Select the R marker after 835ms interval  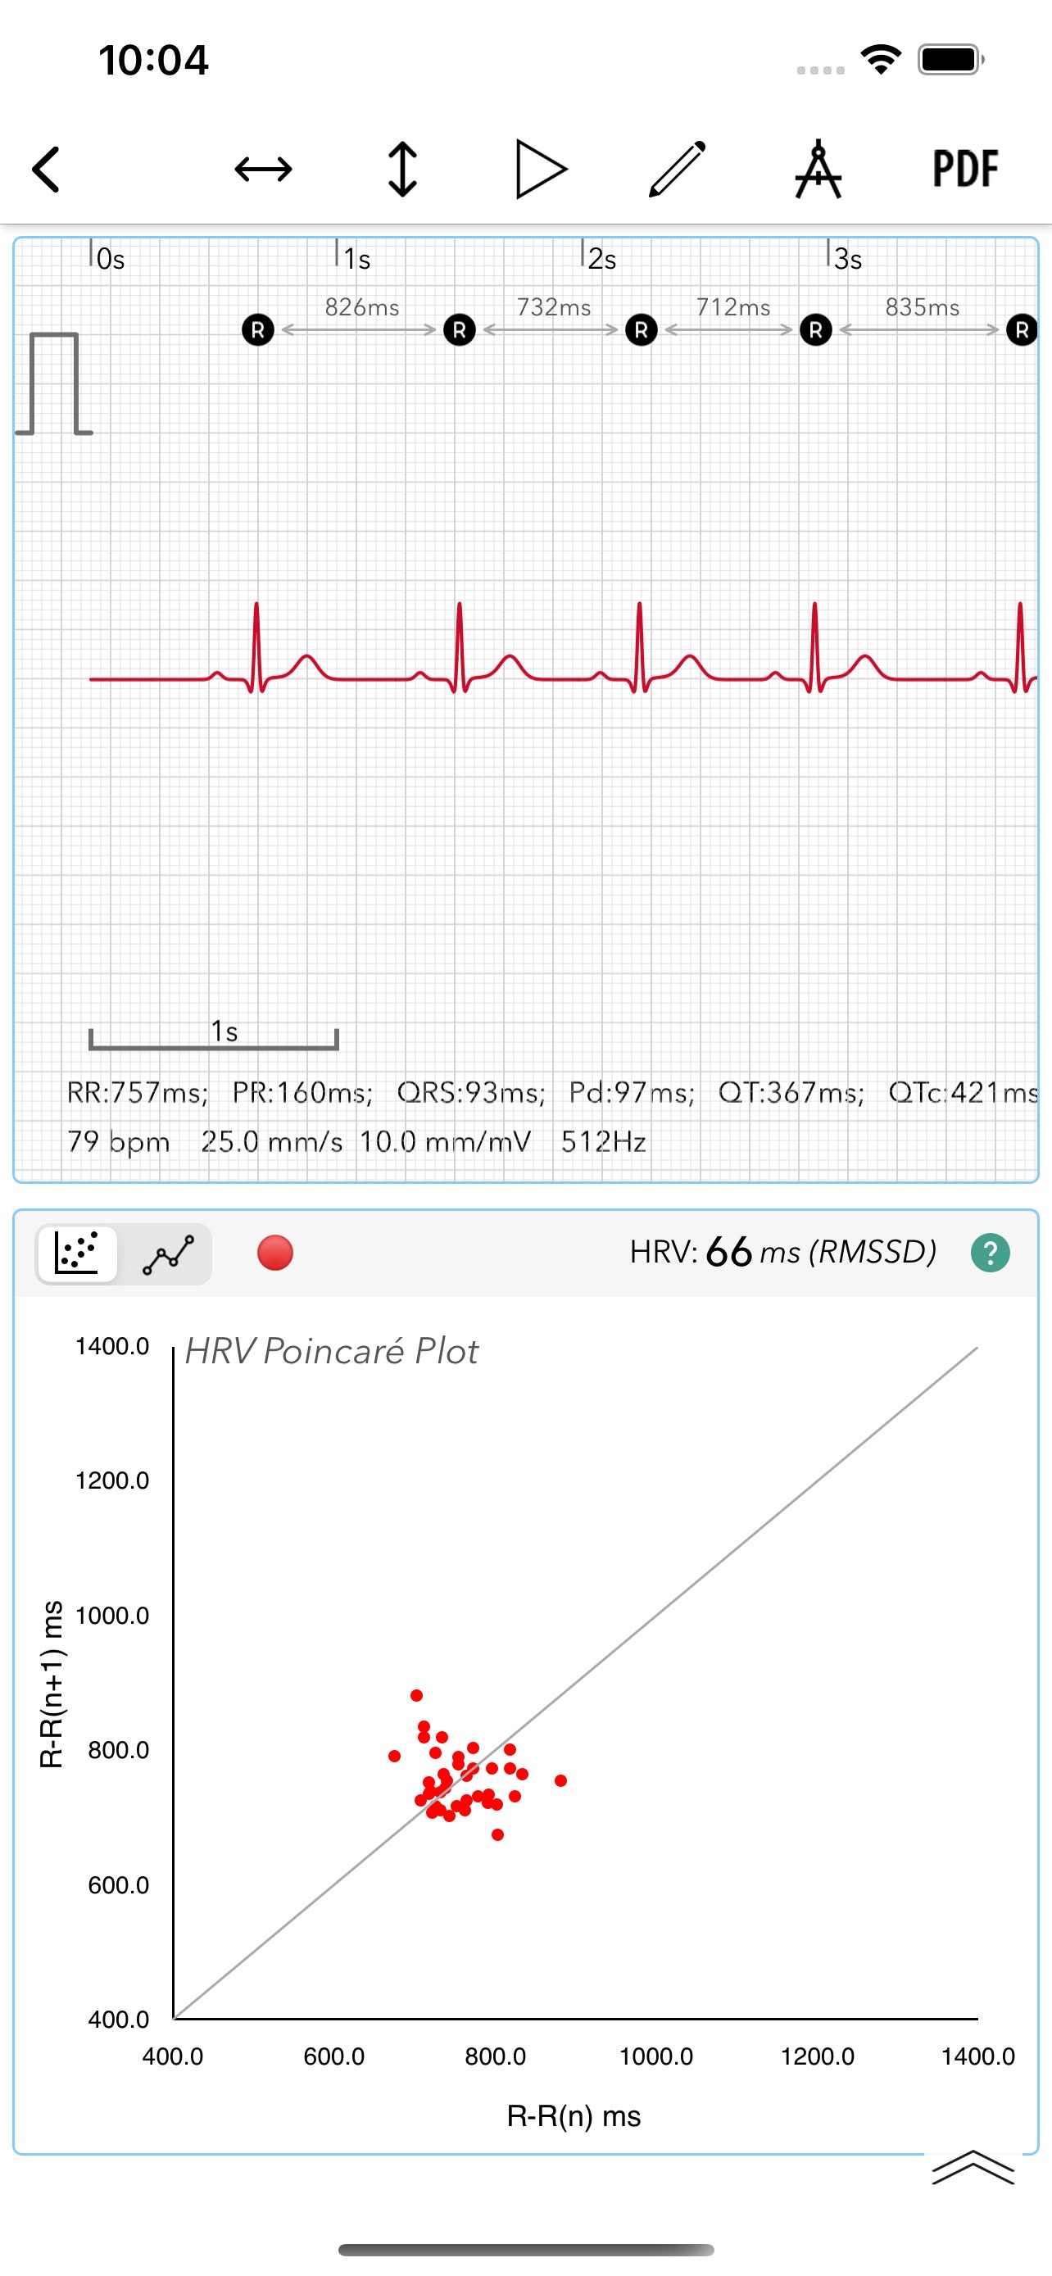(x=1022, y=330)
